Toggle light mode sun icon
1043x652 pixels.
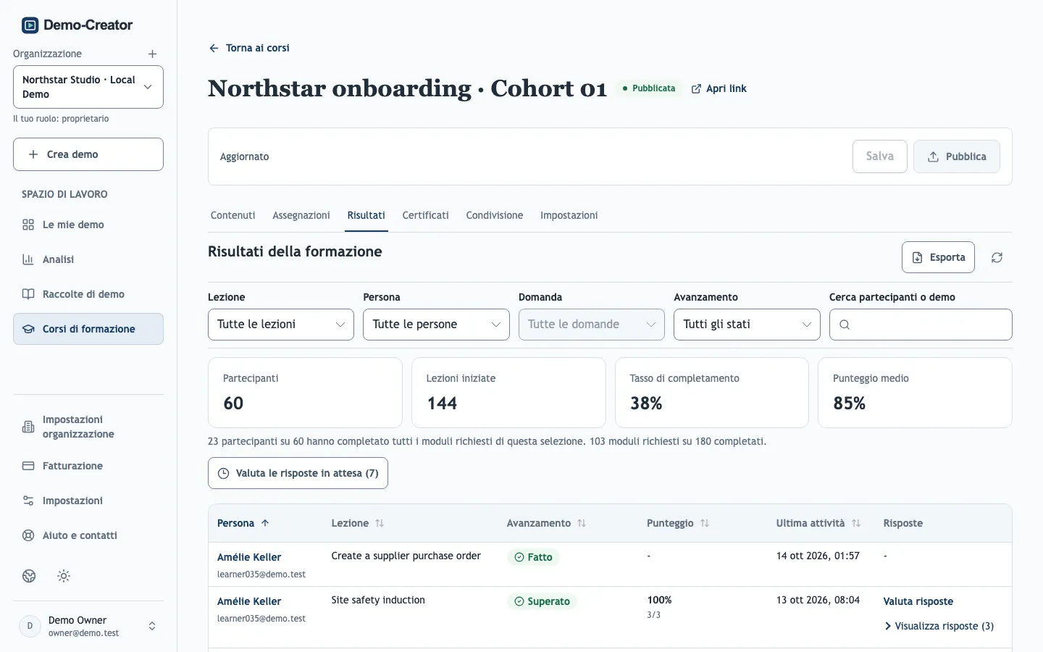64,576
